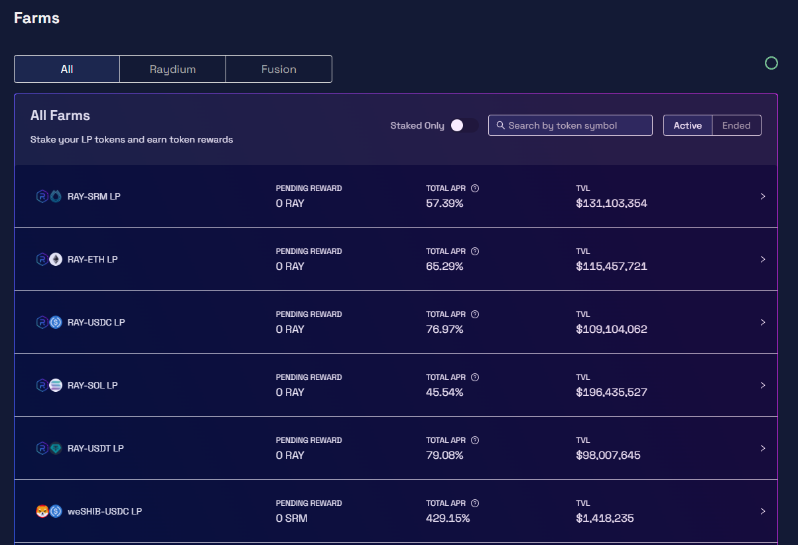Image resolution: width=798 pixels, height=545 pixels.
Task: Click the USDC token icon in the RAY-USDC LP row
Action: 56,322
